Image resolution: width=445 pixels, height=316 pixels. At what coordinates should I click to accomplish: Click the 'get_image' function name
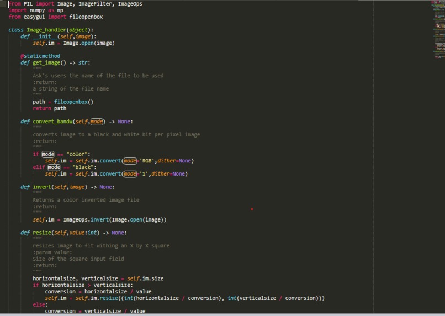[x=46, y=62]
